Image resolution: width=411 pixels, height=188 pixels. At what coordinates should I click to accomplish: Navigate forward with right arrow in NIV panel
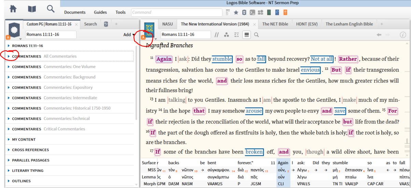point(387,35)
